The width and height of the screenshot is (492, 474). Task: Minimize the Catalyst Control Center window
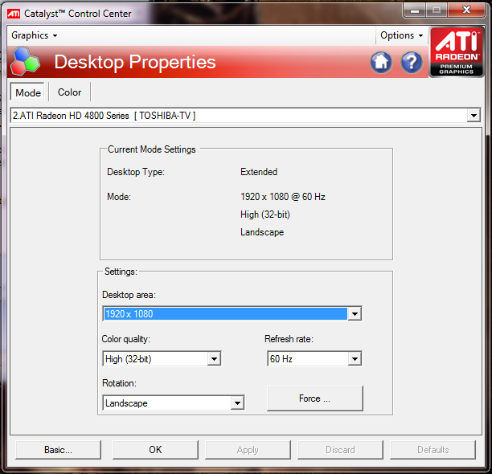[x=415, y=10]
